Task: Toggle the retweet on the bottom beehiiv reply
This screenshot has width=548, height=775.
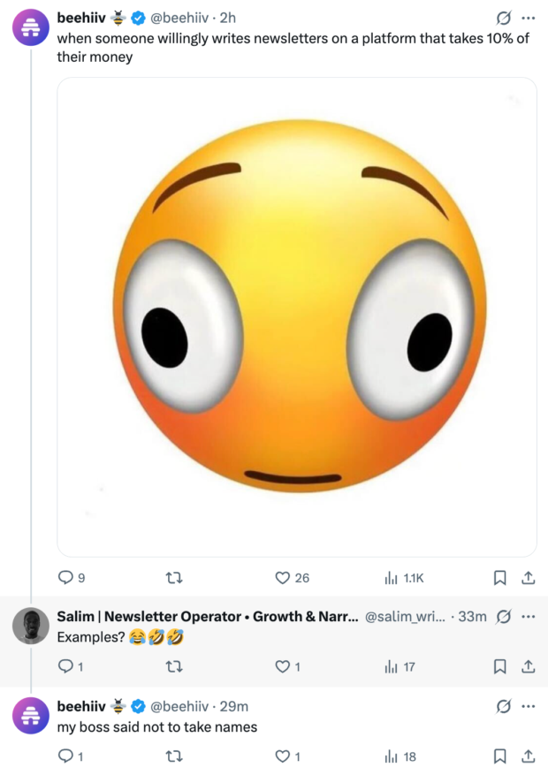Action: point(175,756)
